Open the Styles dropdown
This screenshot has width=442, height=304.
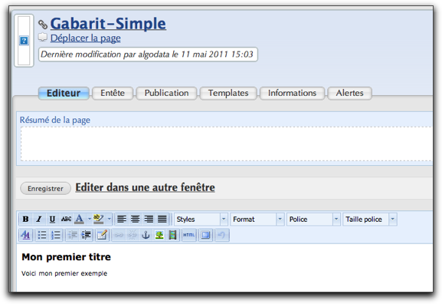[x=201, y=220]
